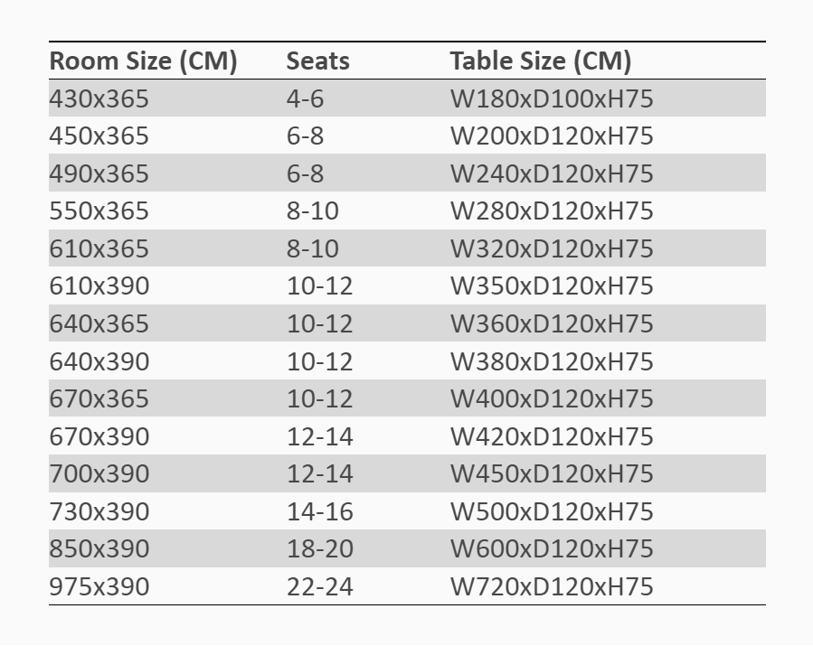Select room size 850x390 cell
813x646 pixels.
99,548
